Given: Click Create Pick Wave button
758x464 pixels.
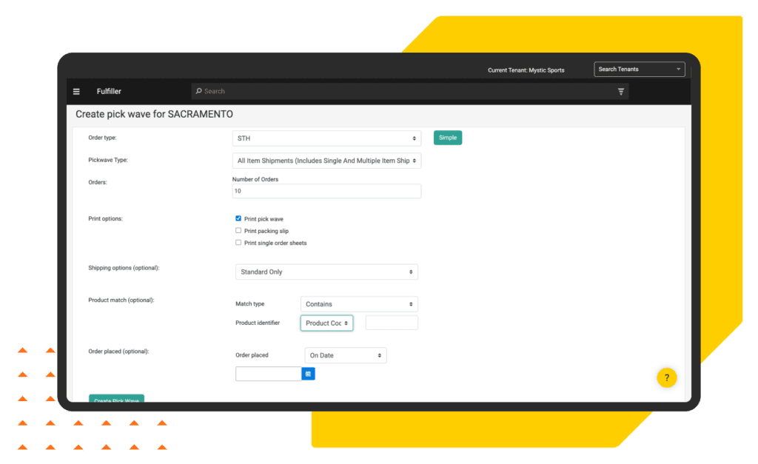Looking at the screenshot, I should (x=116, y=399).
